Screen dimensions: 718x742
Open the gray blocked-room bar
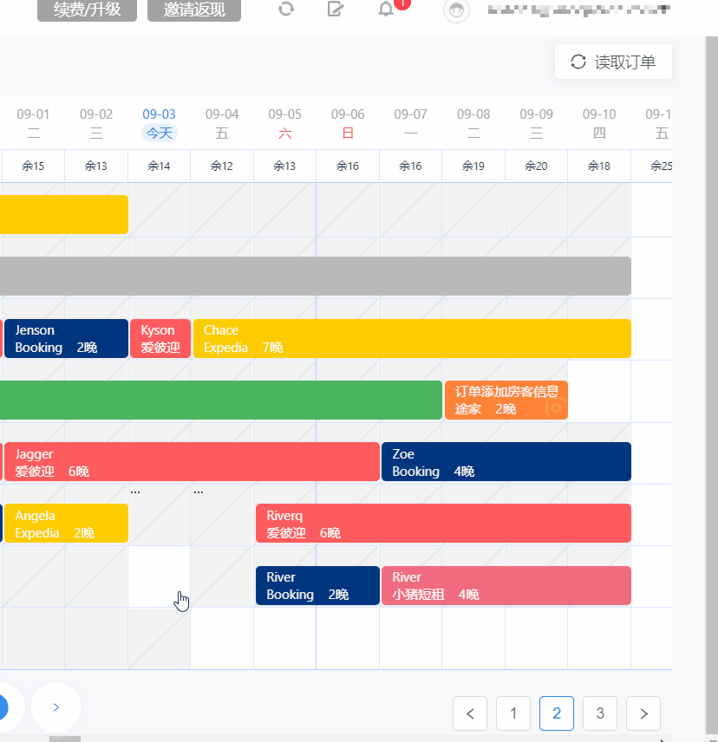316,277
